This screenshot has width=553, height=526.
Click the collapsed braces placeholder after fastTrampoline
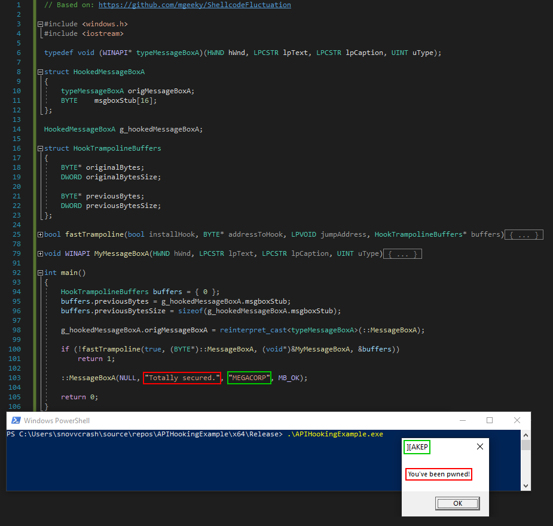[524, 235]
